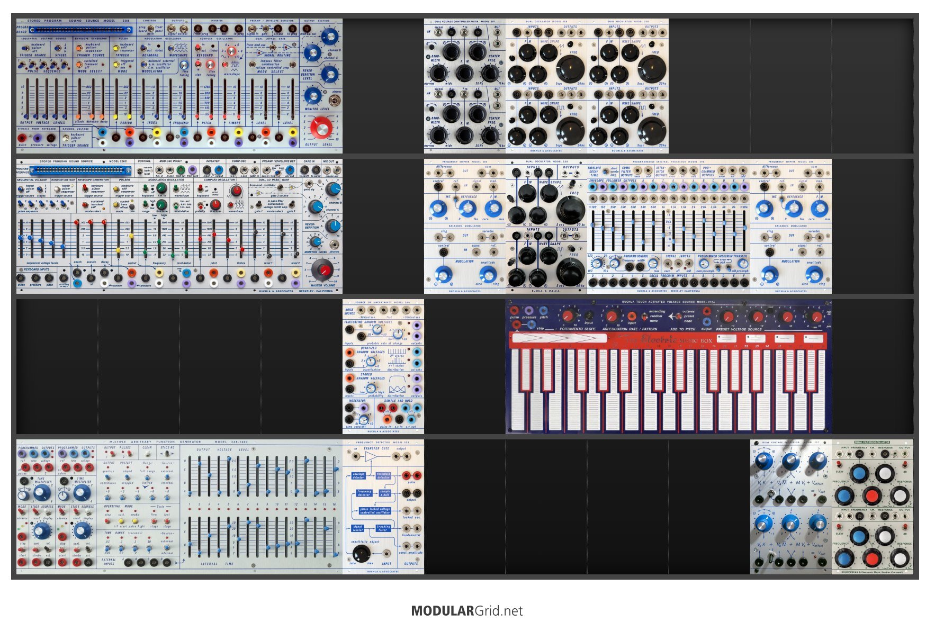Select the Multiple Arbitrary Function Generator 248 module
The height and width of the screenshot is (622, 935).
(179, 507)
